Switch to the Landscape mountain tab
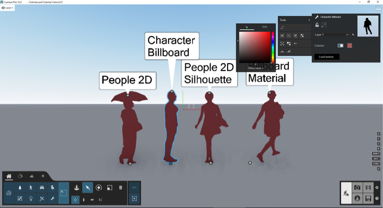Screen dimensions: 383x208 coord(32,176)
